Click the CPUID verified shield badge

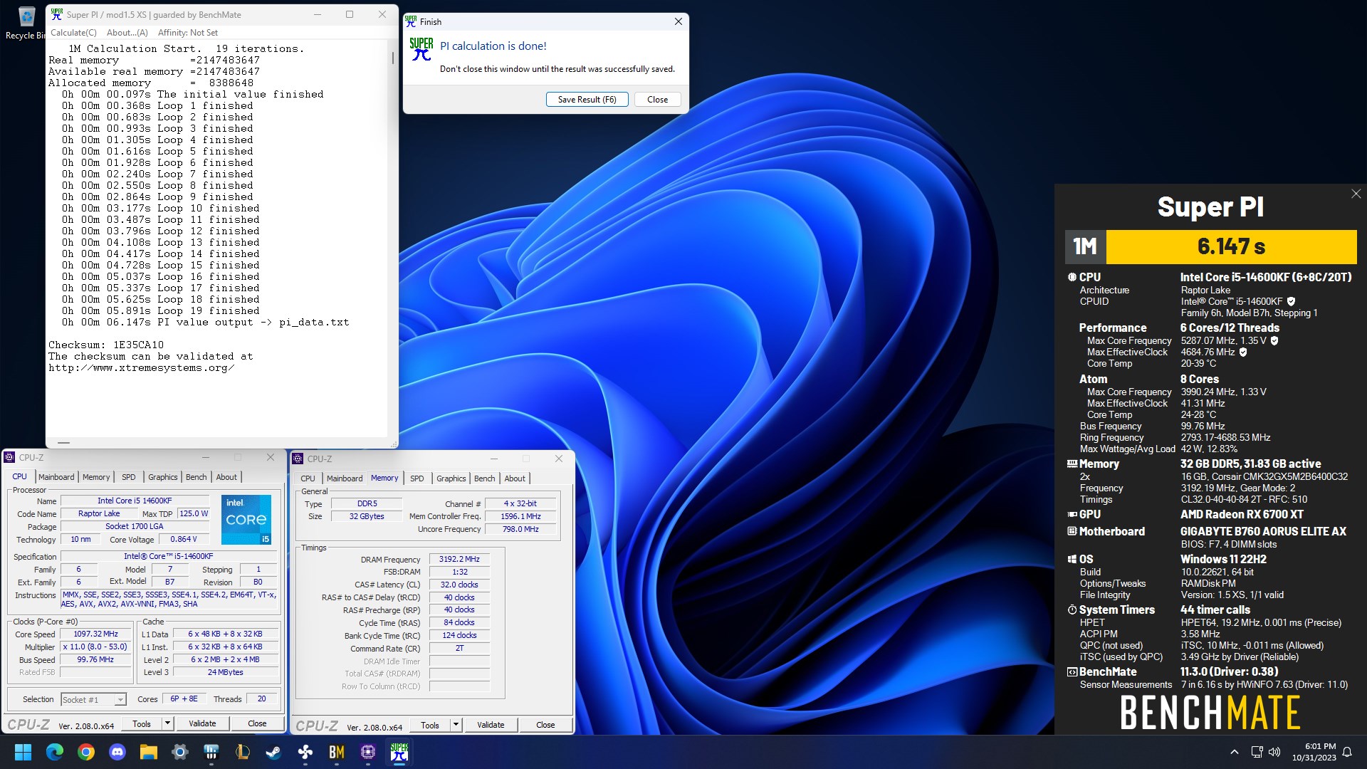1291,301
